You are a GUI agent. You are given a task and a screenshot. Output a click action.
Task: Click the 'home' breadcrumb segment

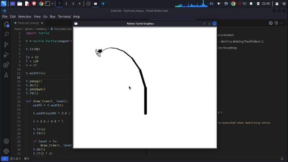pyautogui.click(x=18, y=29)
